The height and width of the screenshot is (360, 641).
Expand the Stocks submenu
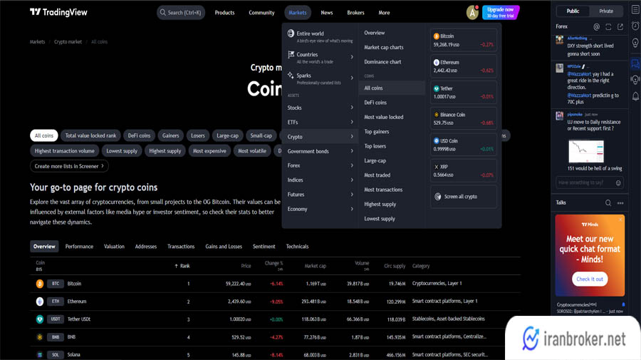[352, 108]
